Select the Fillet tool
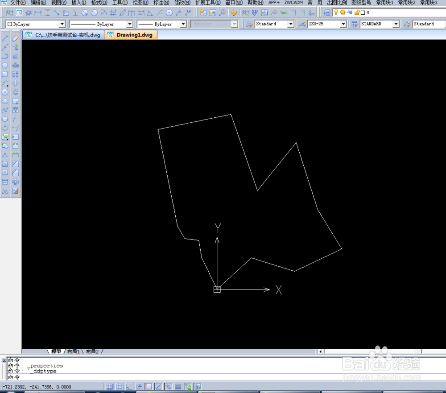Viewport: 446px width, 393px height. point(15,173)
